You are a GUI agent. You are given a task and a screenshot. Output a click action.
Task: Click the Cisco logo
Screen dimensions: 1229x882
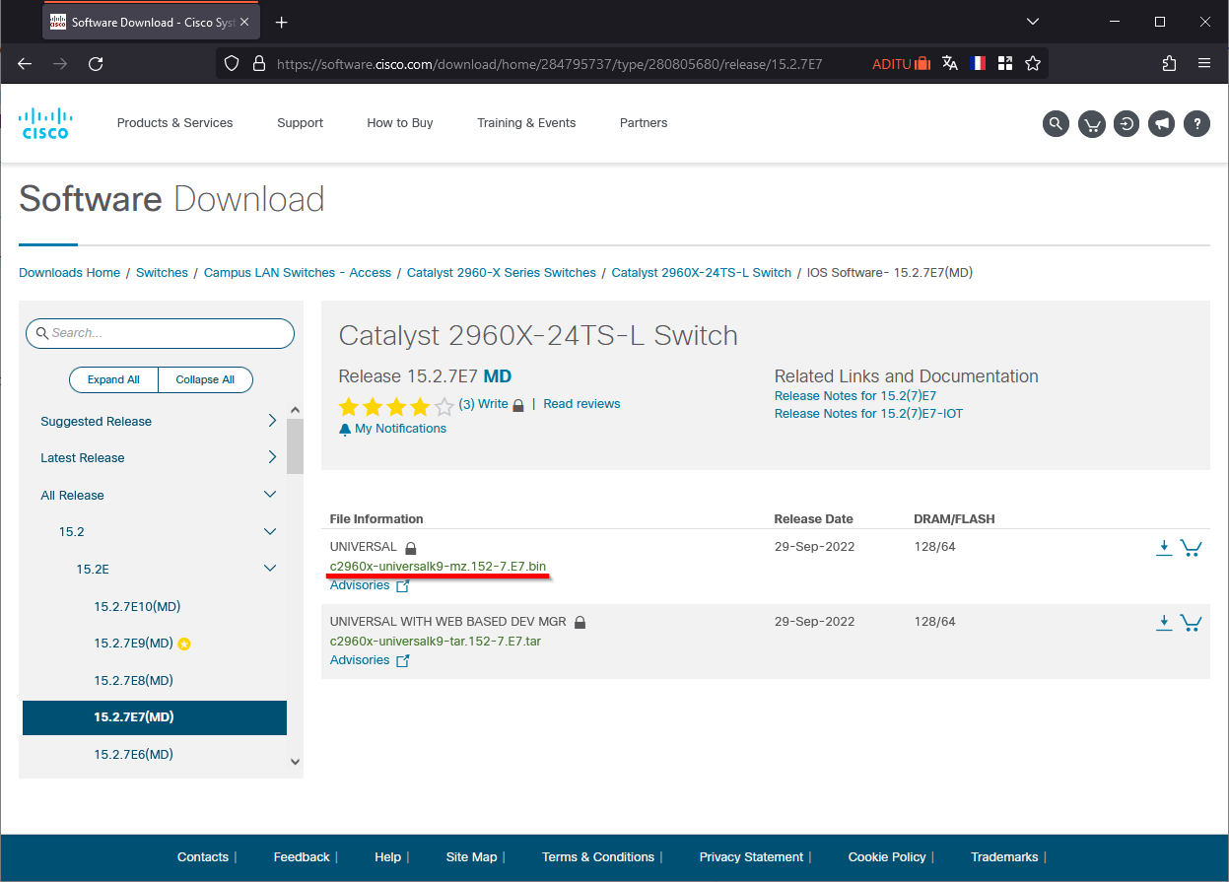click(x=45, y=123)
